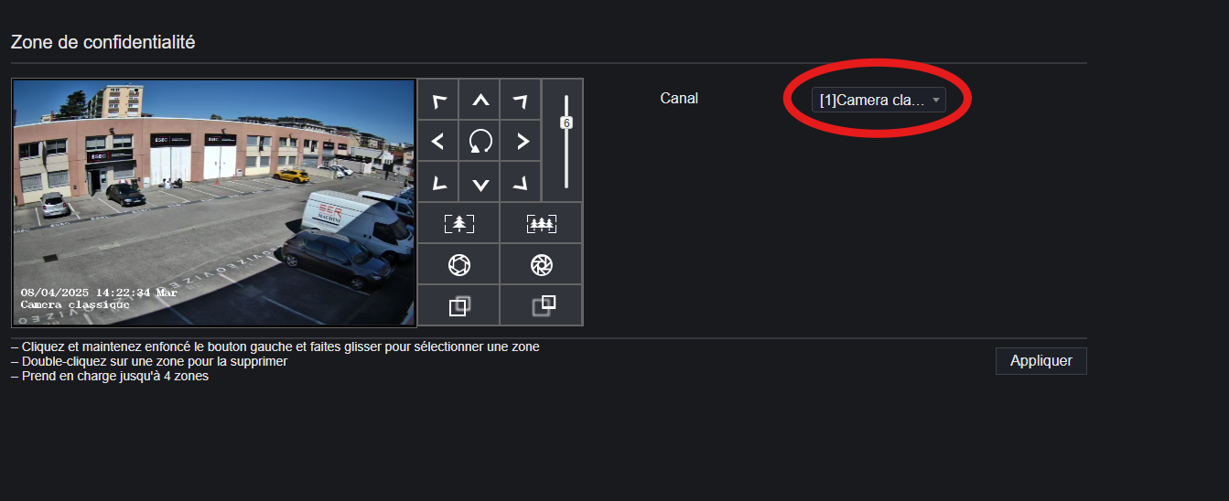Click the PTZ speed slider handle showing 6
Image resolution: width=1229 pixels, height=501 pixels.
point(566,123)
